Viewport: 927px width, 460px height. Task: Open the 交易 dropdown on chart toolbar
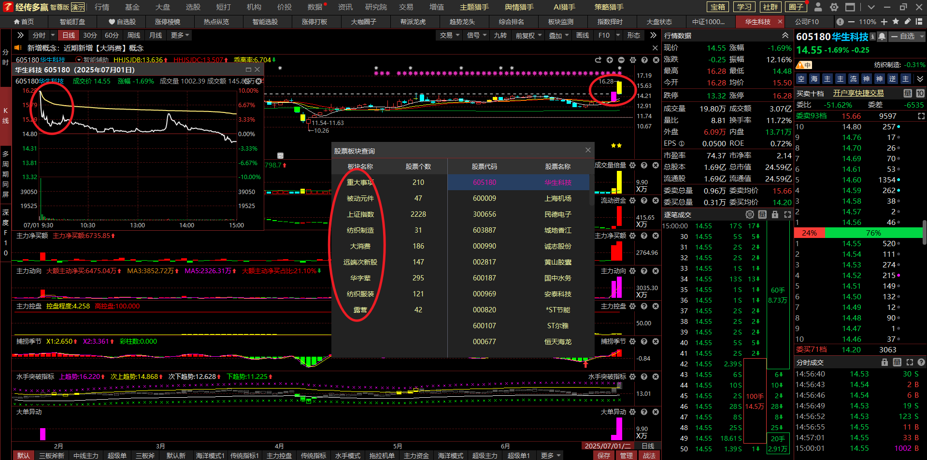coord(449,35)
